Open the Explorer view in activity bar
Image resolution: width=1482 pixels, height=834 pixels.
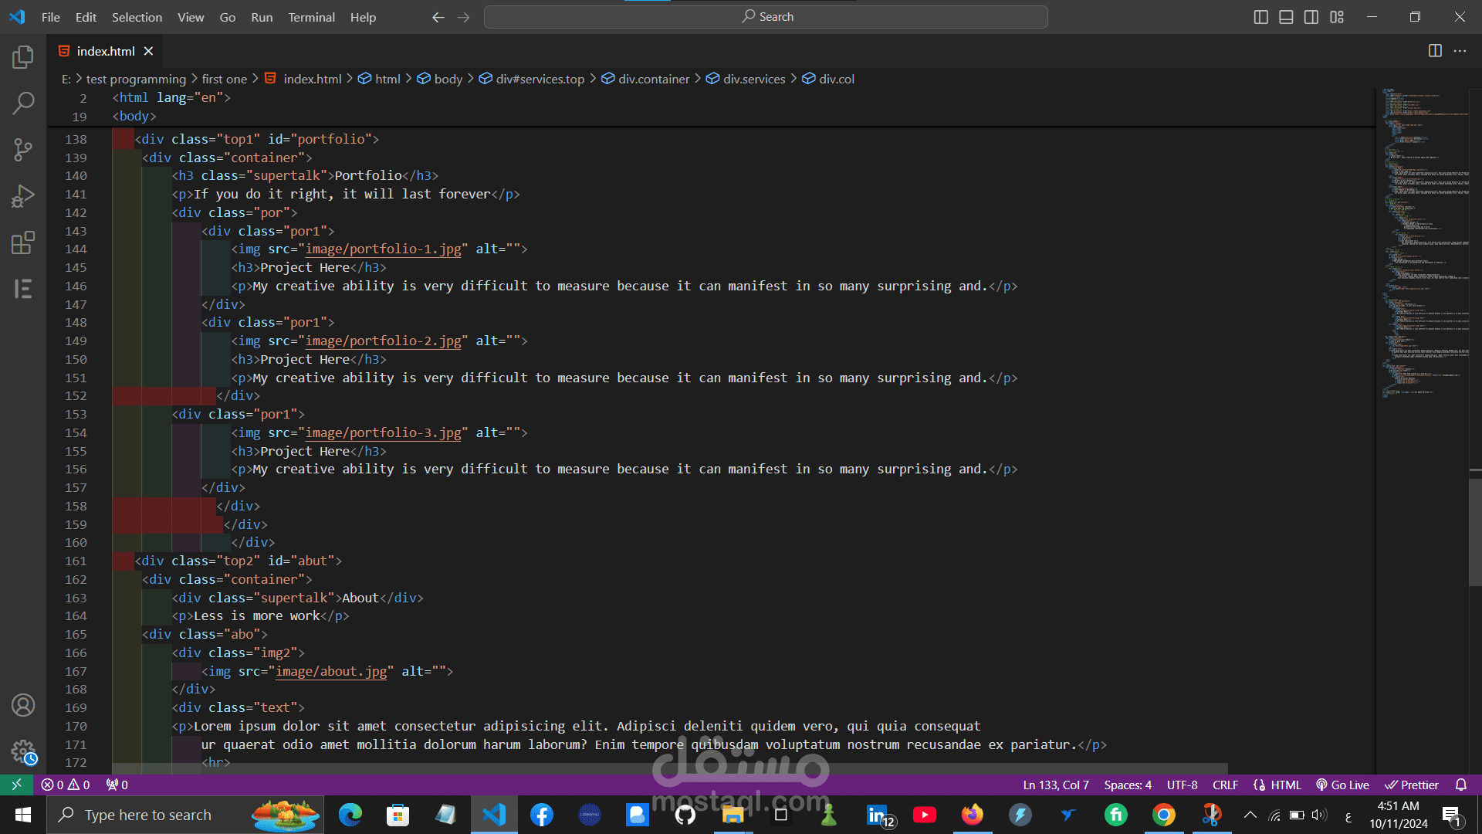[23, 57]
